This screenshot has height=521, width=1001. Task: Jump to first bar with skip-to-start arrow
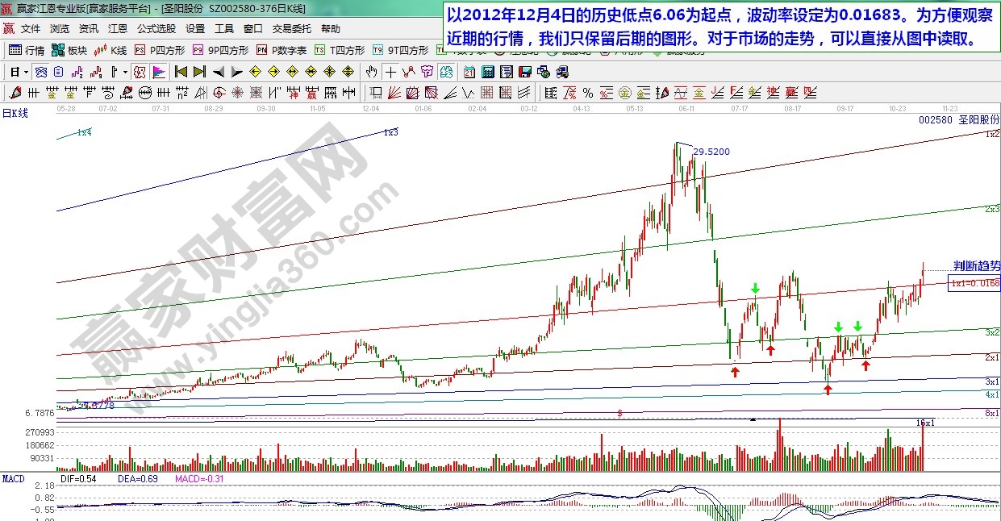181,72
